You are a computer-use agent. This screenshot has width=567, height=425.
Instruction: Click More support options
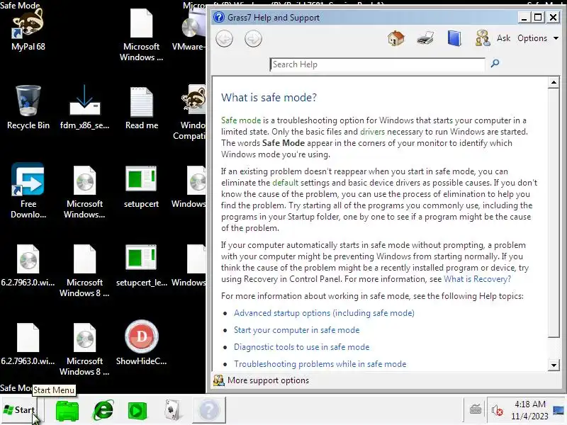click(x=268, y=380)
